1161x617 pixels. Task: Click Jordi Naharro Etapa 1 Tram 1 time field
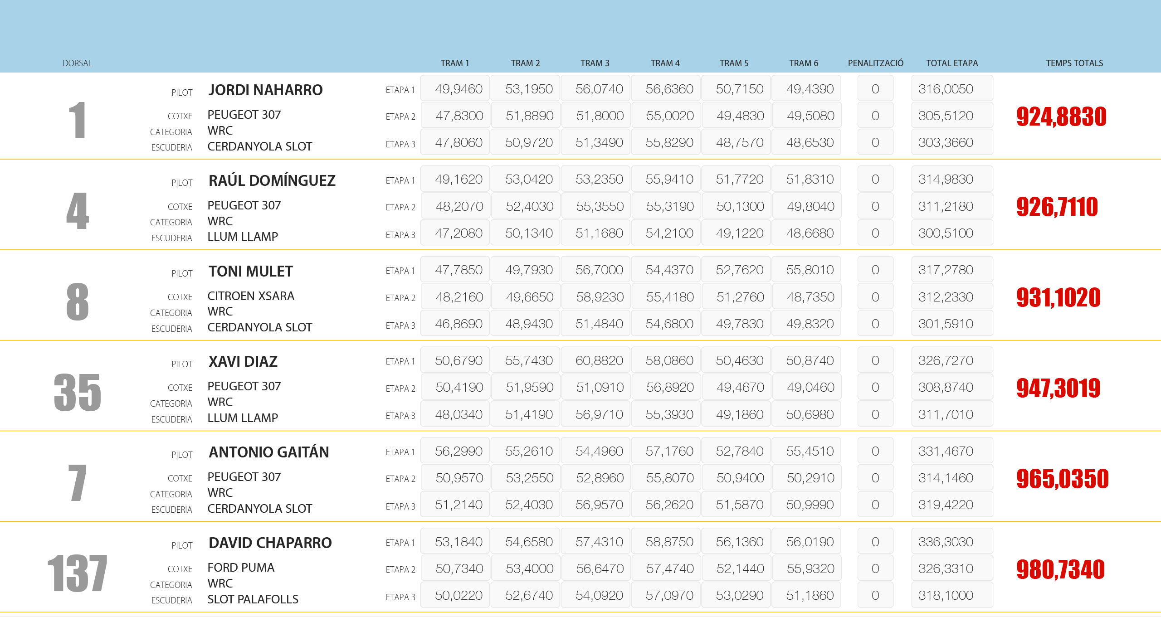point(455,89)
